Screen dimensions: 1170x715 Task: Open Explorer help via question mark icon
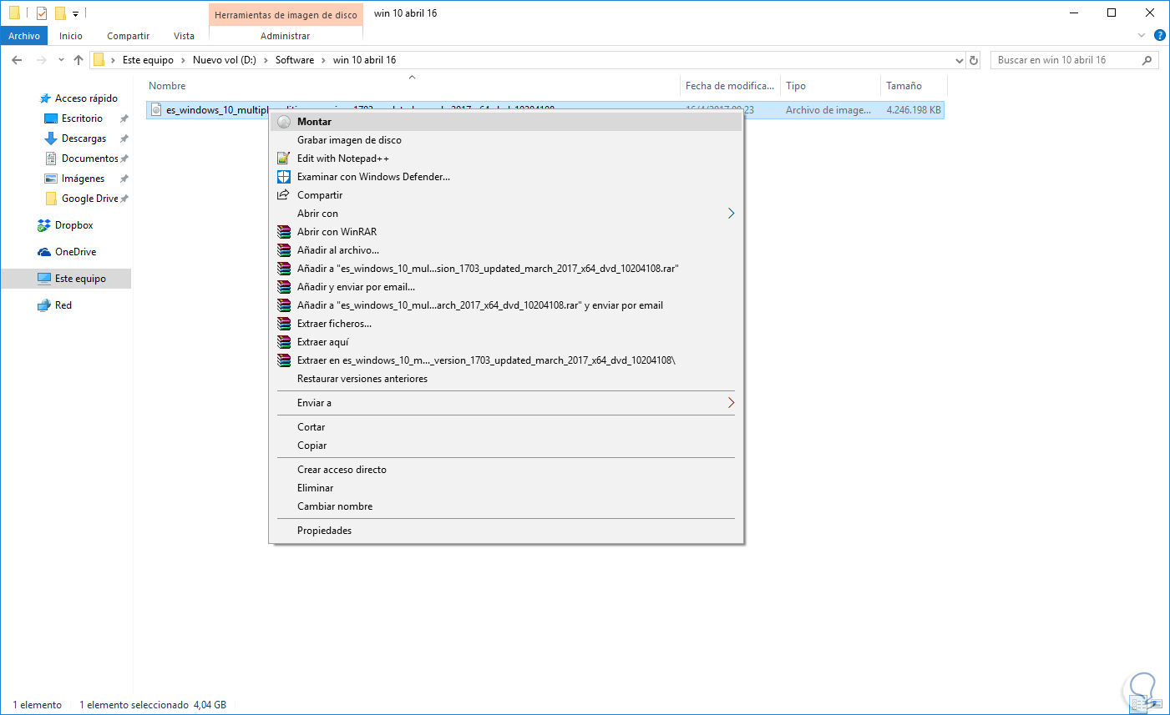[x=1159, y=36]
